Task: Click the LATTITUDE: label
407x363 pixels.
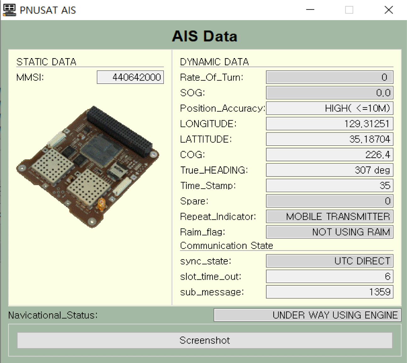Action: (x=206, y=139)
